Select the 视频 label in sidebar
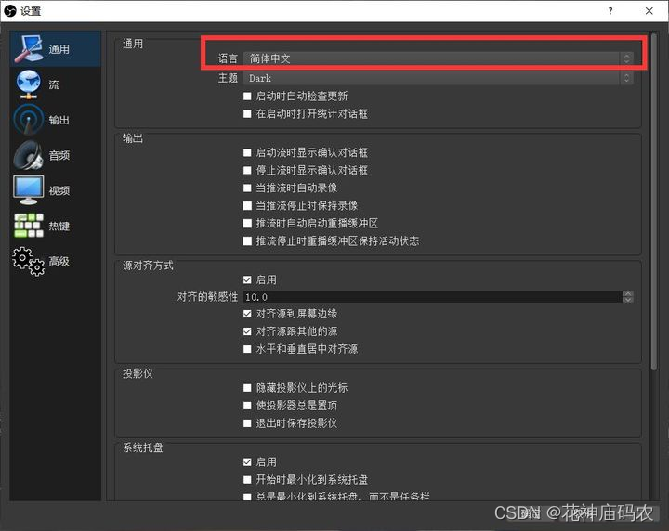 (x=59, y=190)
